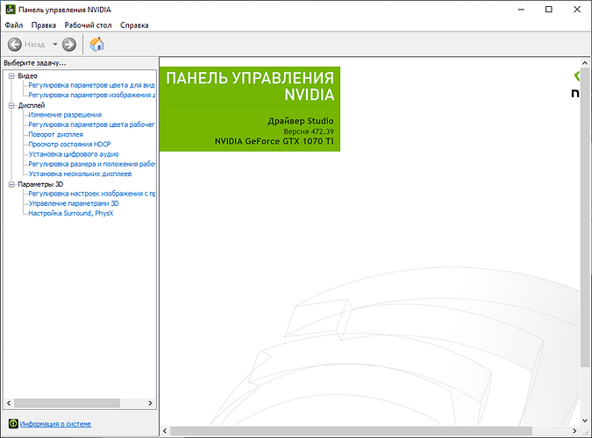This screenshot has height=438, width=592.
Task: Select Настройка Surround, PhysX
Action: coord(71,213)
